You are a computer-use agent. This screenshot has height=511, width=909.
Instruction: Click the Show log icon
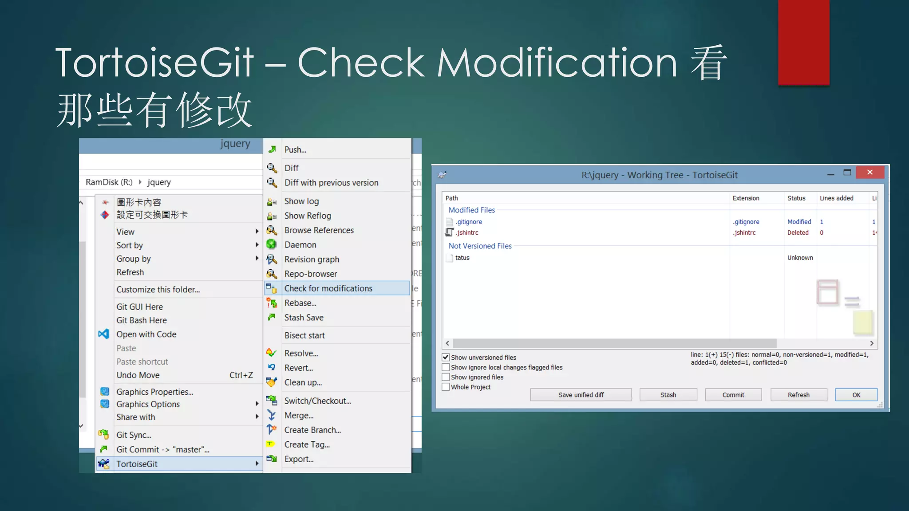click(x=272, y=201)
